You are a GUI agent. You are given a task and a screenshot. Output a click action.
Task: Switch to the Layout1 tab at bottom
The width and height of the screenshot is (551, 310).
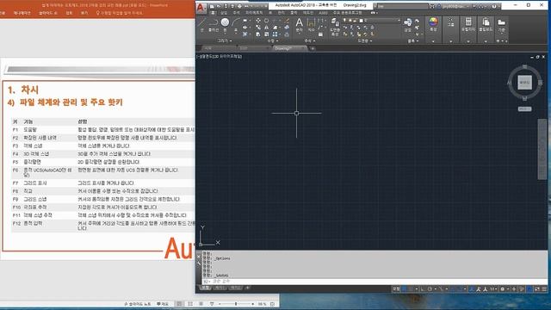tap(220, 288)
